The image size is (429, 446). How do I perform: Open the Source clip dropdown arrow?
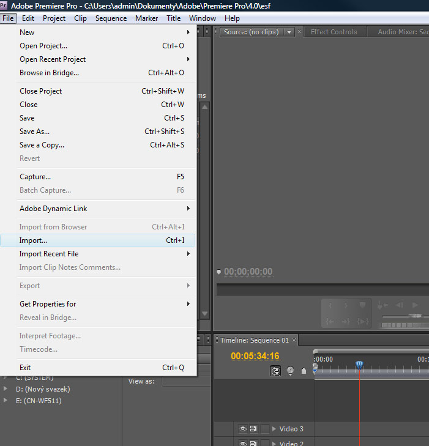(x=289, y=32)
